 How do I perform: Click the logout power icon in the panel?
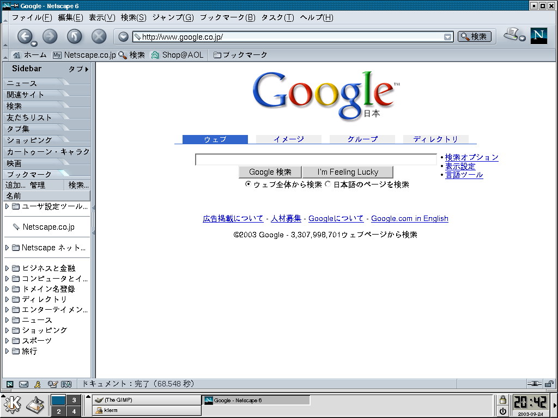(503, 411)
